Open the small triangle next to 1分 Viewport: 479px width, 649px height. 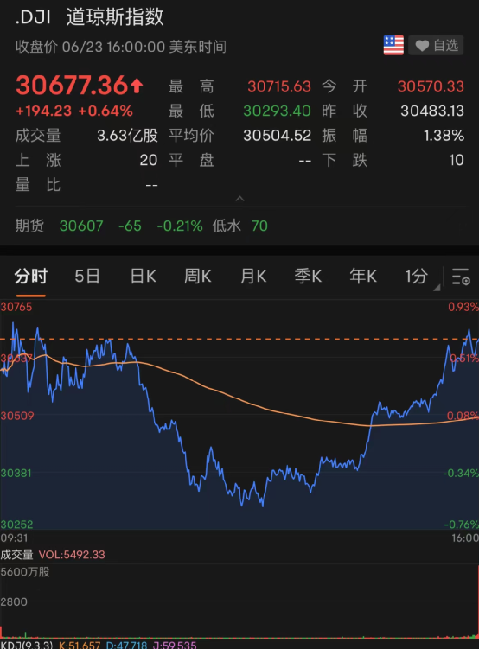437,287
